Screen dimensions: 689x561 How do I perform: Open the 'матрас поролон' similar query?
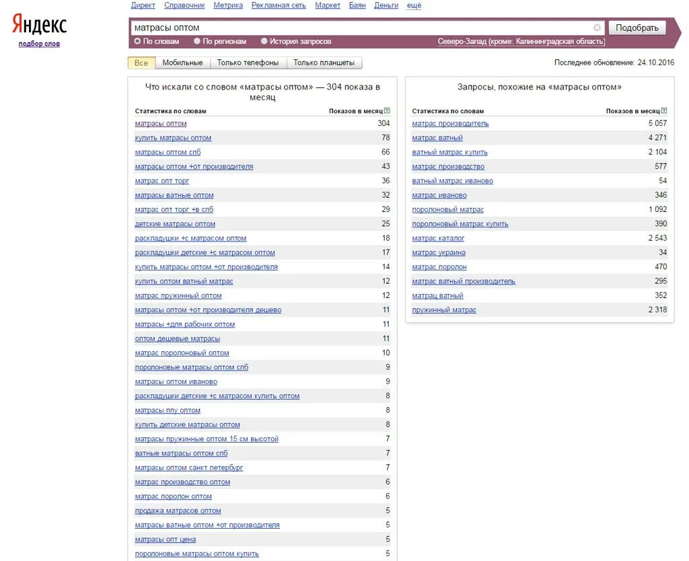439,266
